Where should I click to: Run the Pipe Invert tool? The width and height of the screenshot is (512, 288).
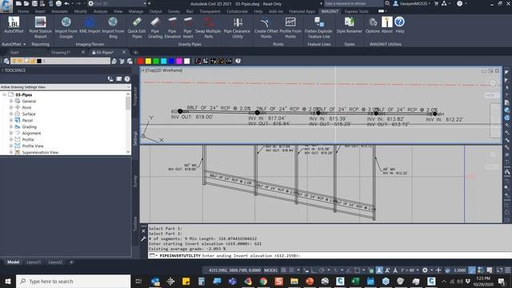[187, 28]
